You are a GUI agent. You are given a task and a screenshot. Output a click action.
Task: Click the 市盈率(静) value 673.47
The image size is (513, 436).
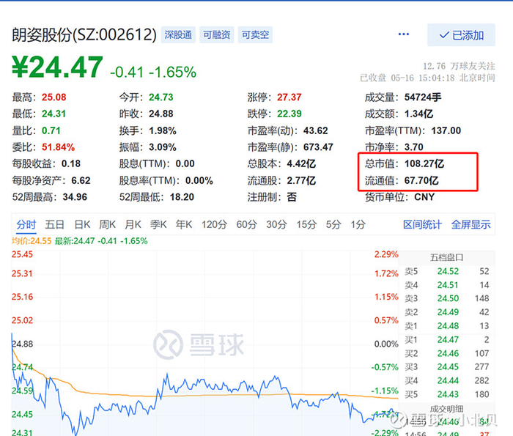tap(318, 147)
